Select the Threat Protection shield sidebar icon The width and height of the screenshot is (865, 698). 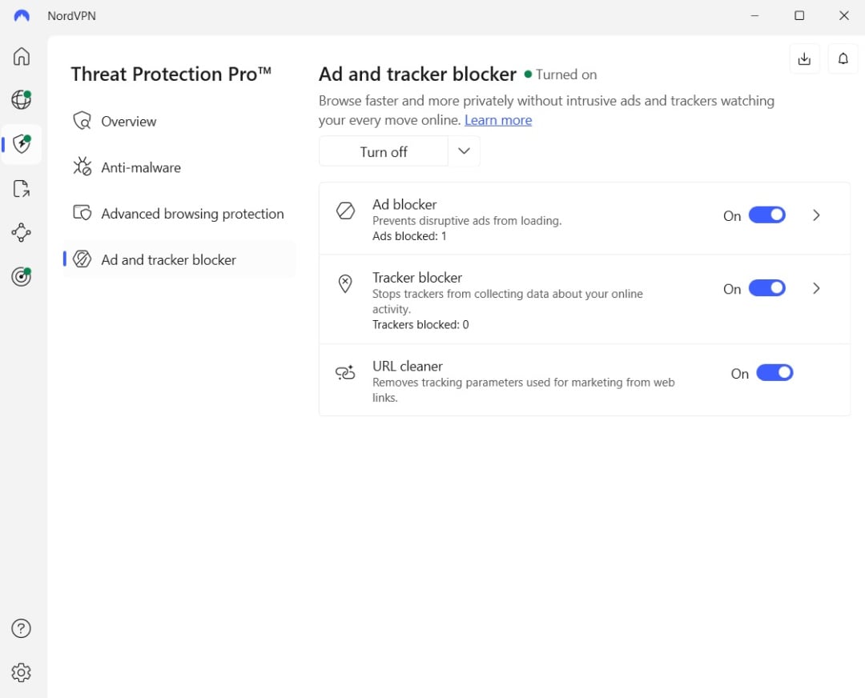point(22,144)
